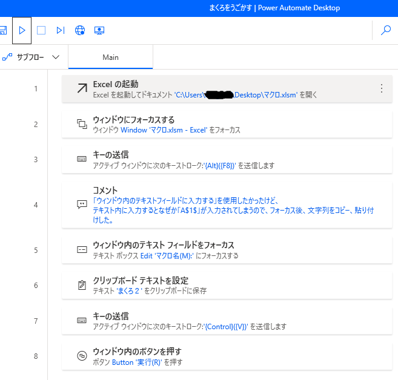Click the line number 5 in gutter
This screenshot has width=398, height=380.
pos(36,250)
